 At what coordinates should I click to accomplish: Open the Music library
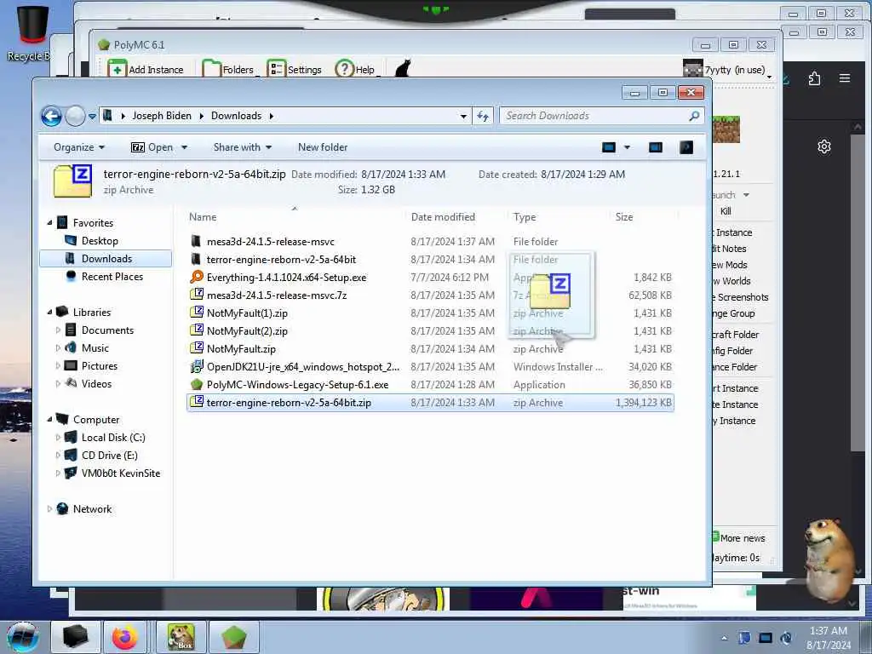[x=95, y=348]
